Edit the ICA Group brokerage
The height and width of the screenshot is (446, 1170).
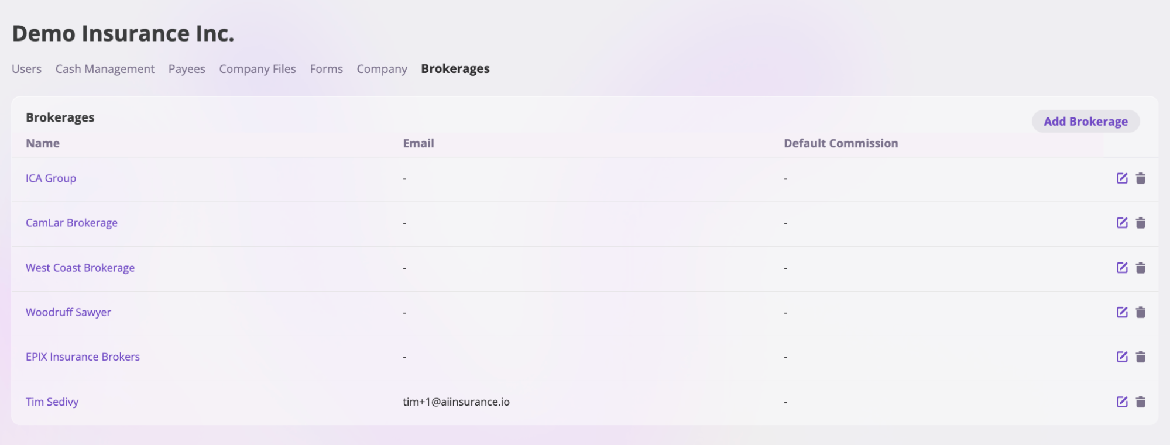pos(1121,178)
